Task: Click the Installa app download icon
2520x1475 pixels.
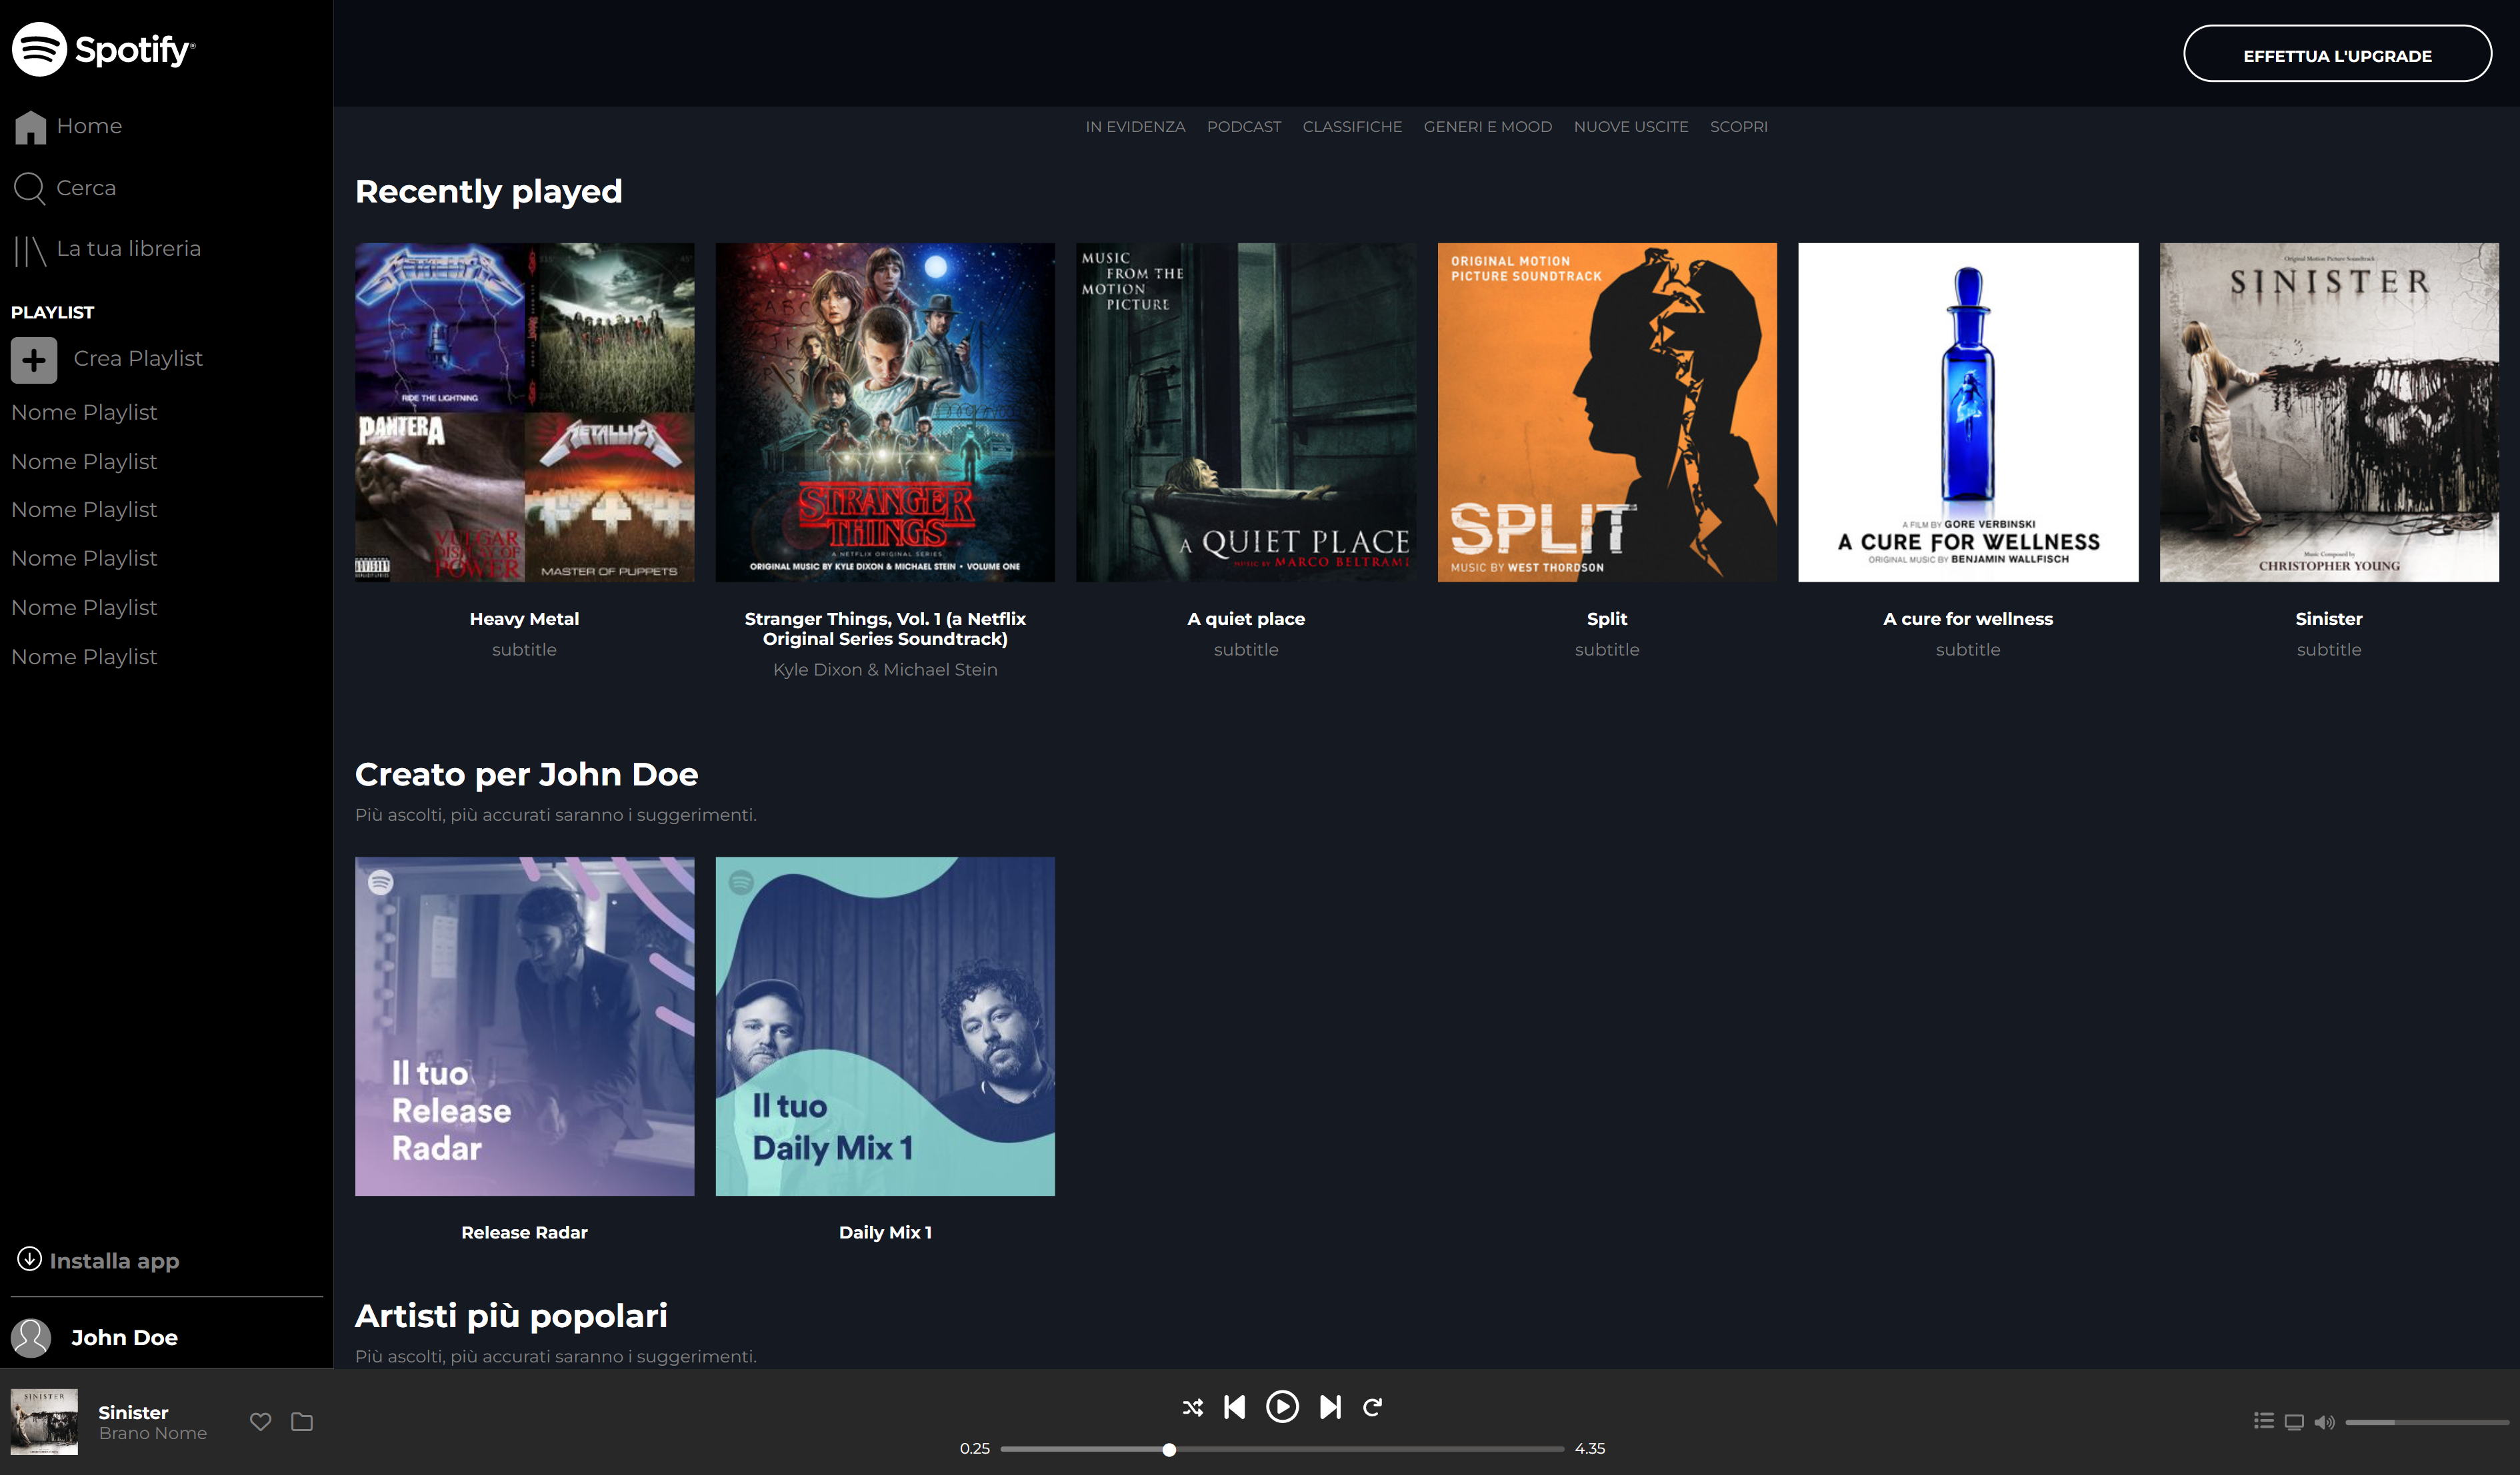Action: tap(29, 1259)
